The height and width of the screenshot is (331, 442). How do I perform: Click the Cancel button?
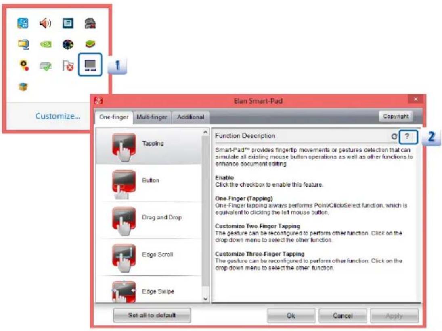pos(343,316)
